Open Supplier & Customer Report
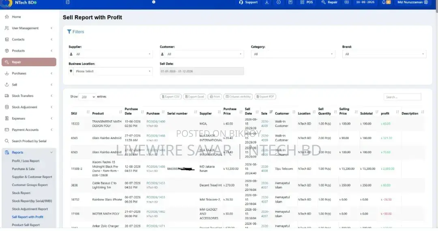The image size is (438, 231). 32,177
